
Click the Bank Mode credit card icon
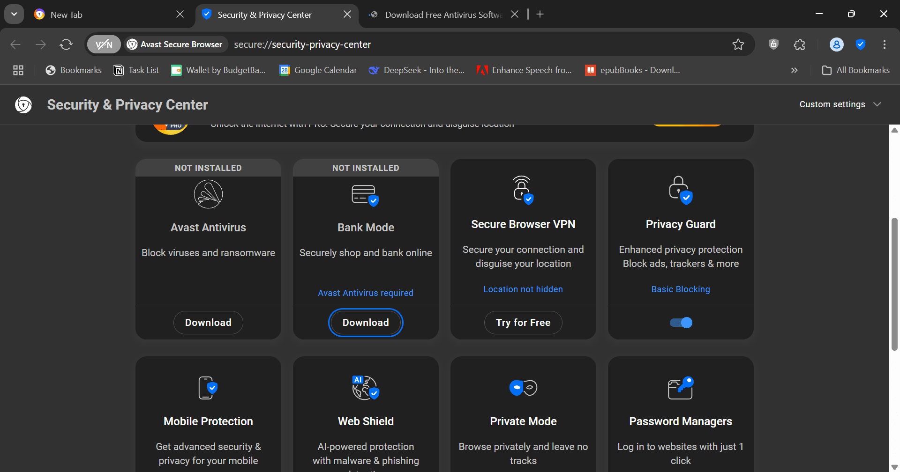pos(365,195)
